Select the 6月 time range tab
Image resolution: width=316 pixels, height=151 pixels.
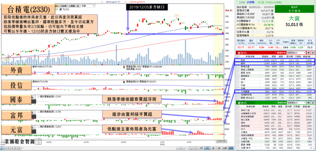point(207,148)
